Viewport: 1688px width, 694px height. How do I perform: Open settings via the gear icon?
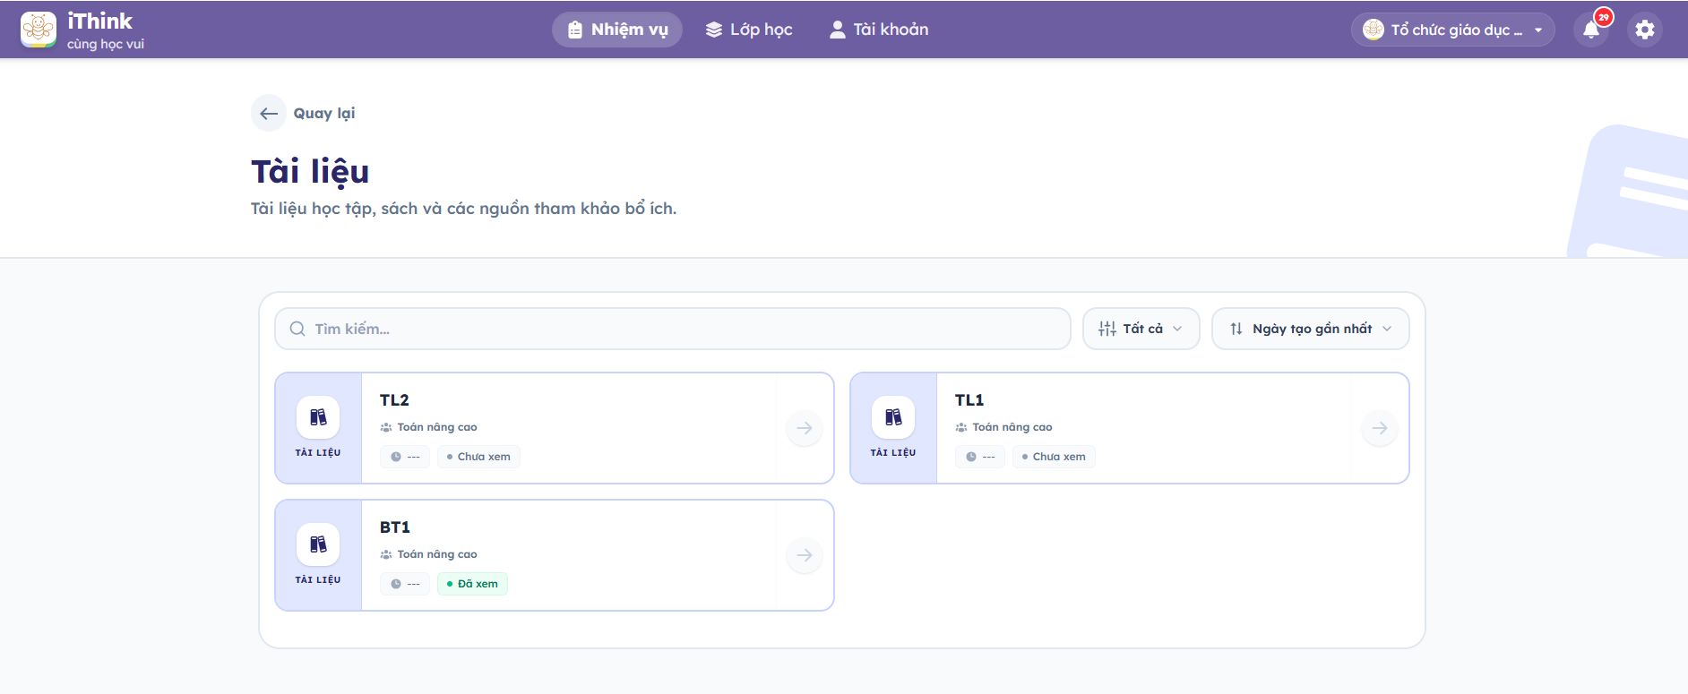pyautogui.click(x=1645, y=30)
